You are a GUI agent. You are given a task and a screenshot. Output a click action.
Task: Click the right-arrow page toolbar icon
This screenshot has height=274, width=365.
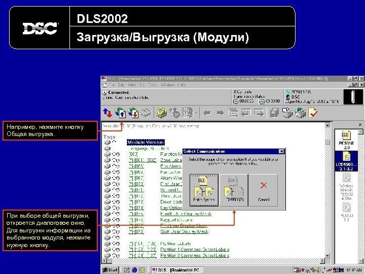[x=259, y=113]
